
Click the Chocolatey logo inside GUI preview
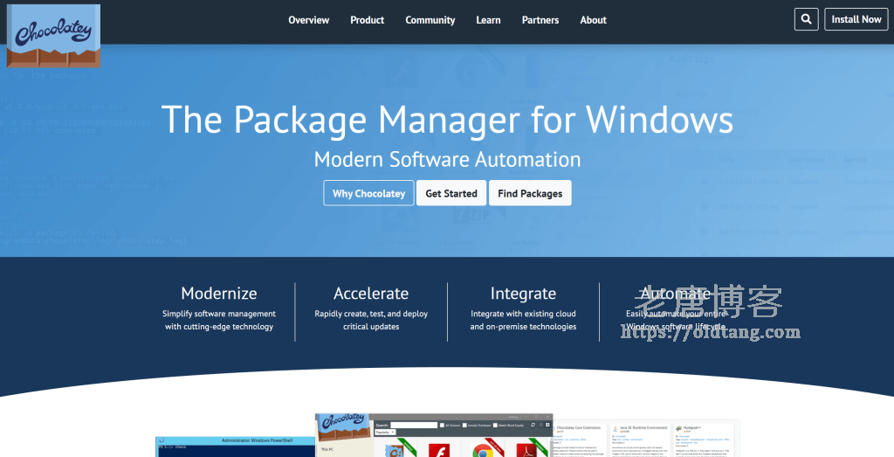342,427
